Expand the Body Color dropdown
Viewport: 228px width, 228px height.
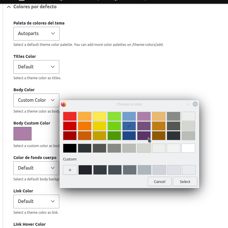(x=36, y=100)
